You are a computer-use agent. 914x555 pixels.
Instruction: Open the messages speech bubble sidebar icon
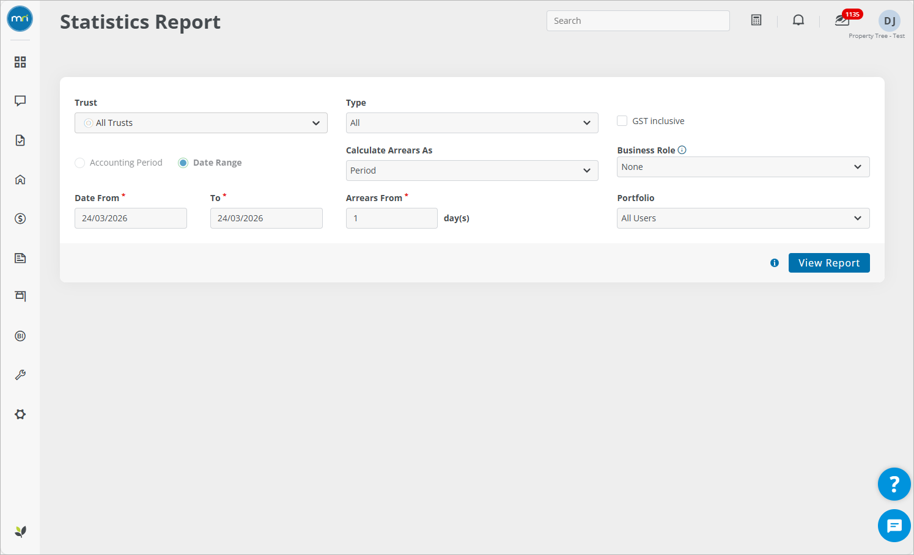[x=20, y=101]
